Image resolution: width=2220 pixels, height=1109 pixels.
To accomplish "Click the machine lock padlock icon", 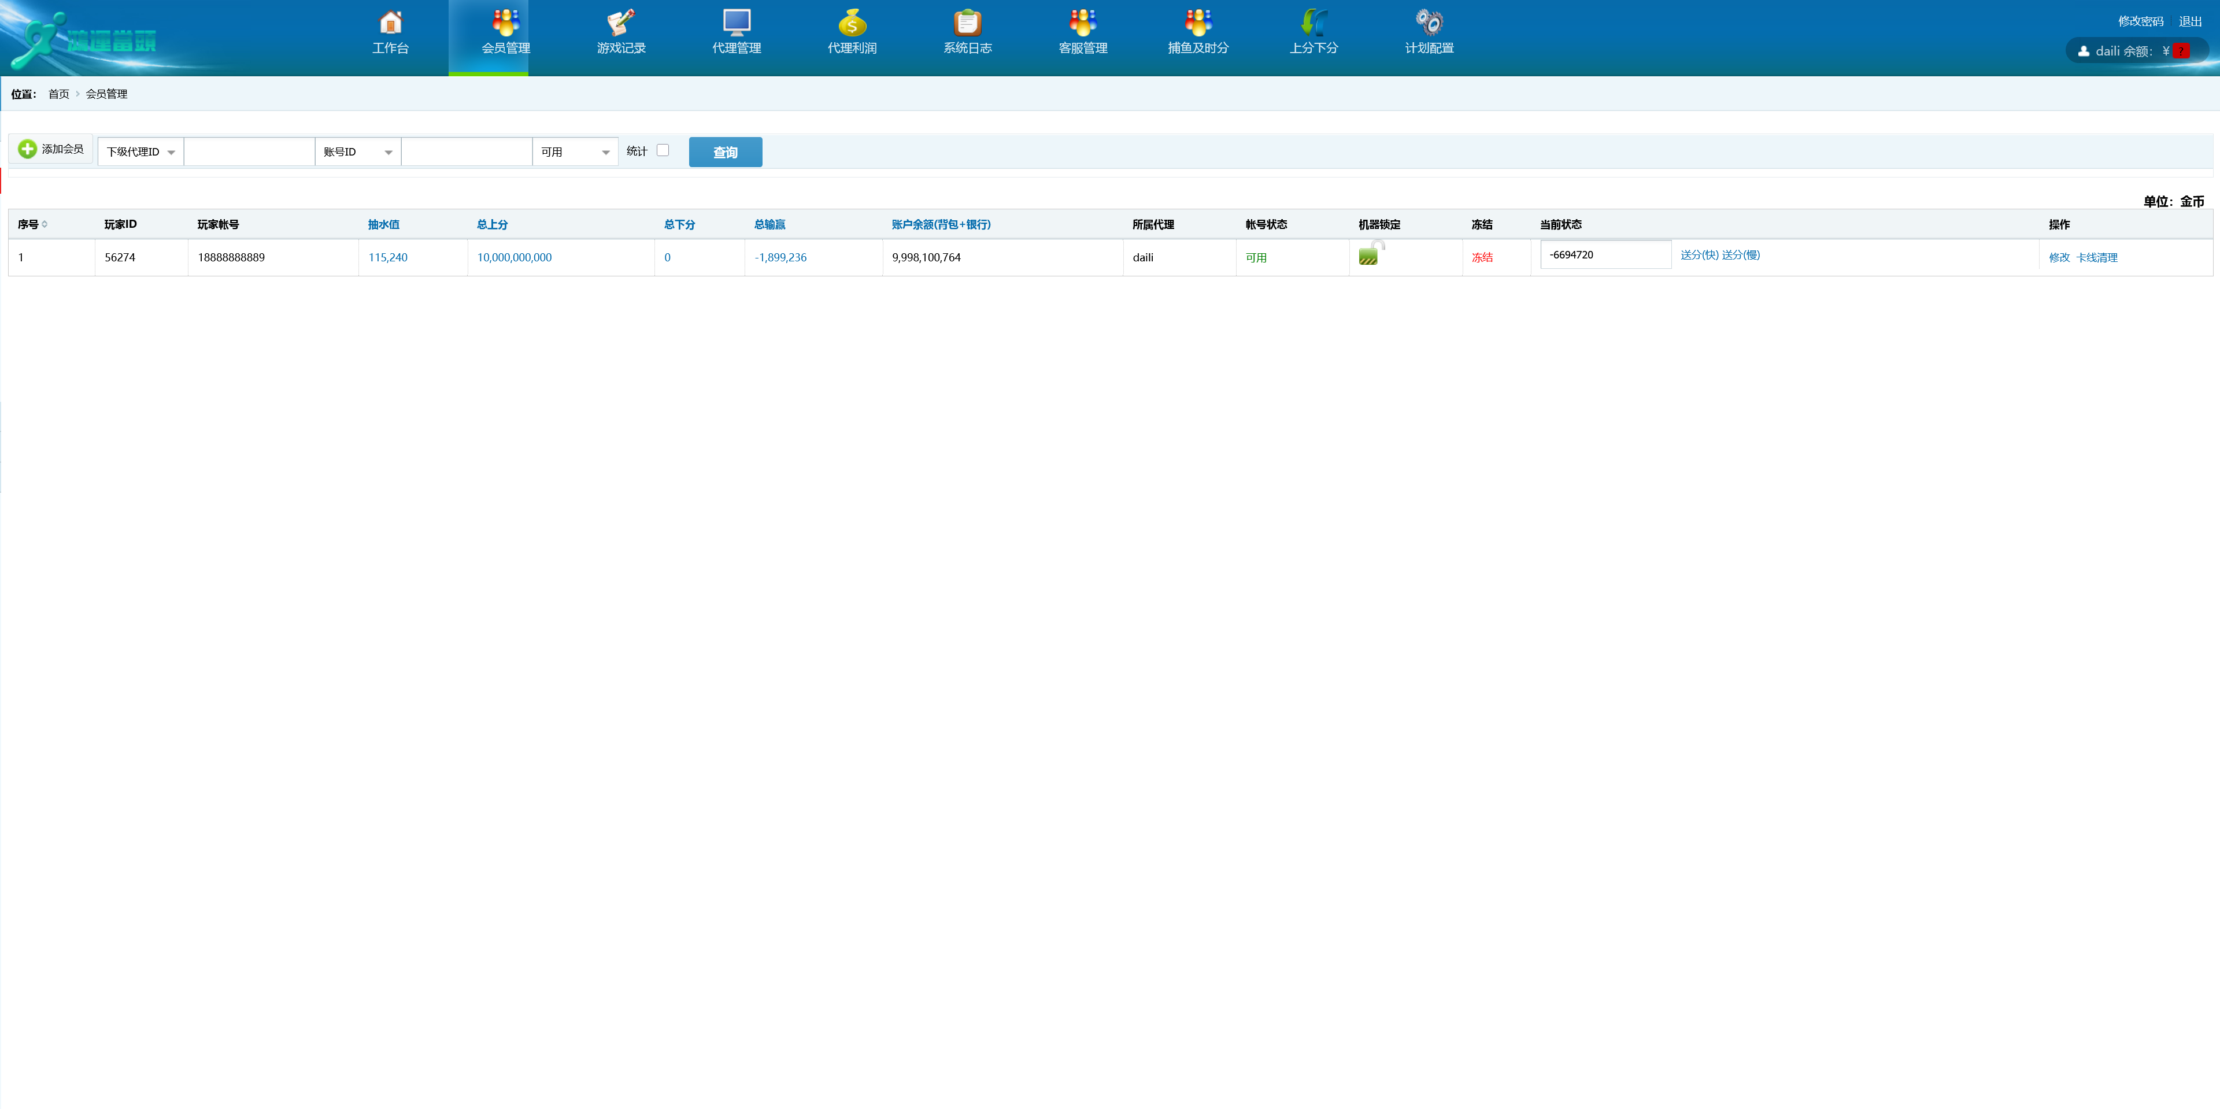I will click(1370, 254).
